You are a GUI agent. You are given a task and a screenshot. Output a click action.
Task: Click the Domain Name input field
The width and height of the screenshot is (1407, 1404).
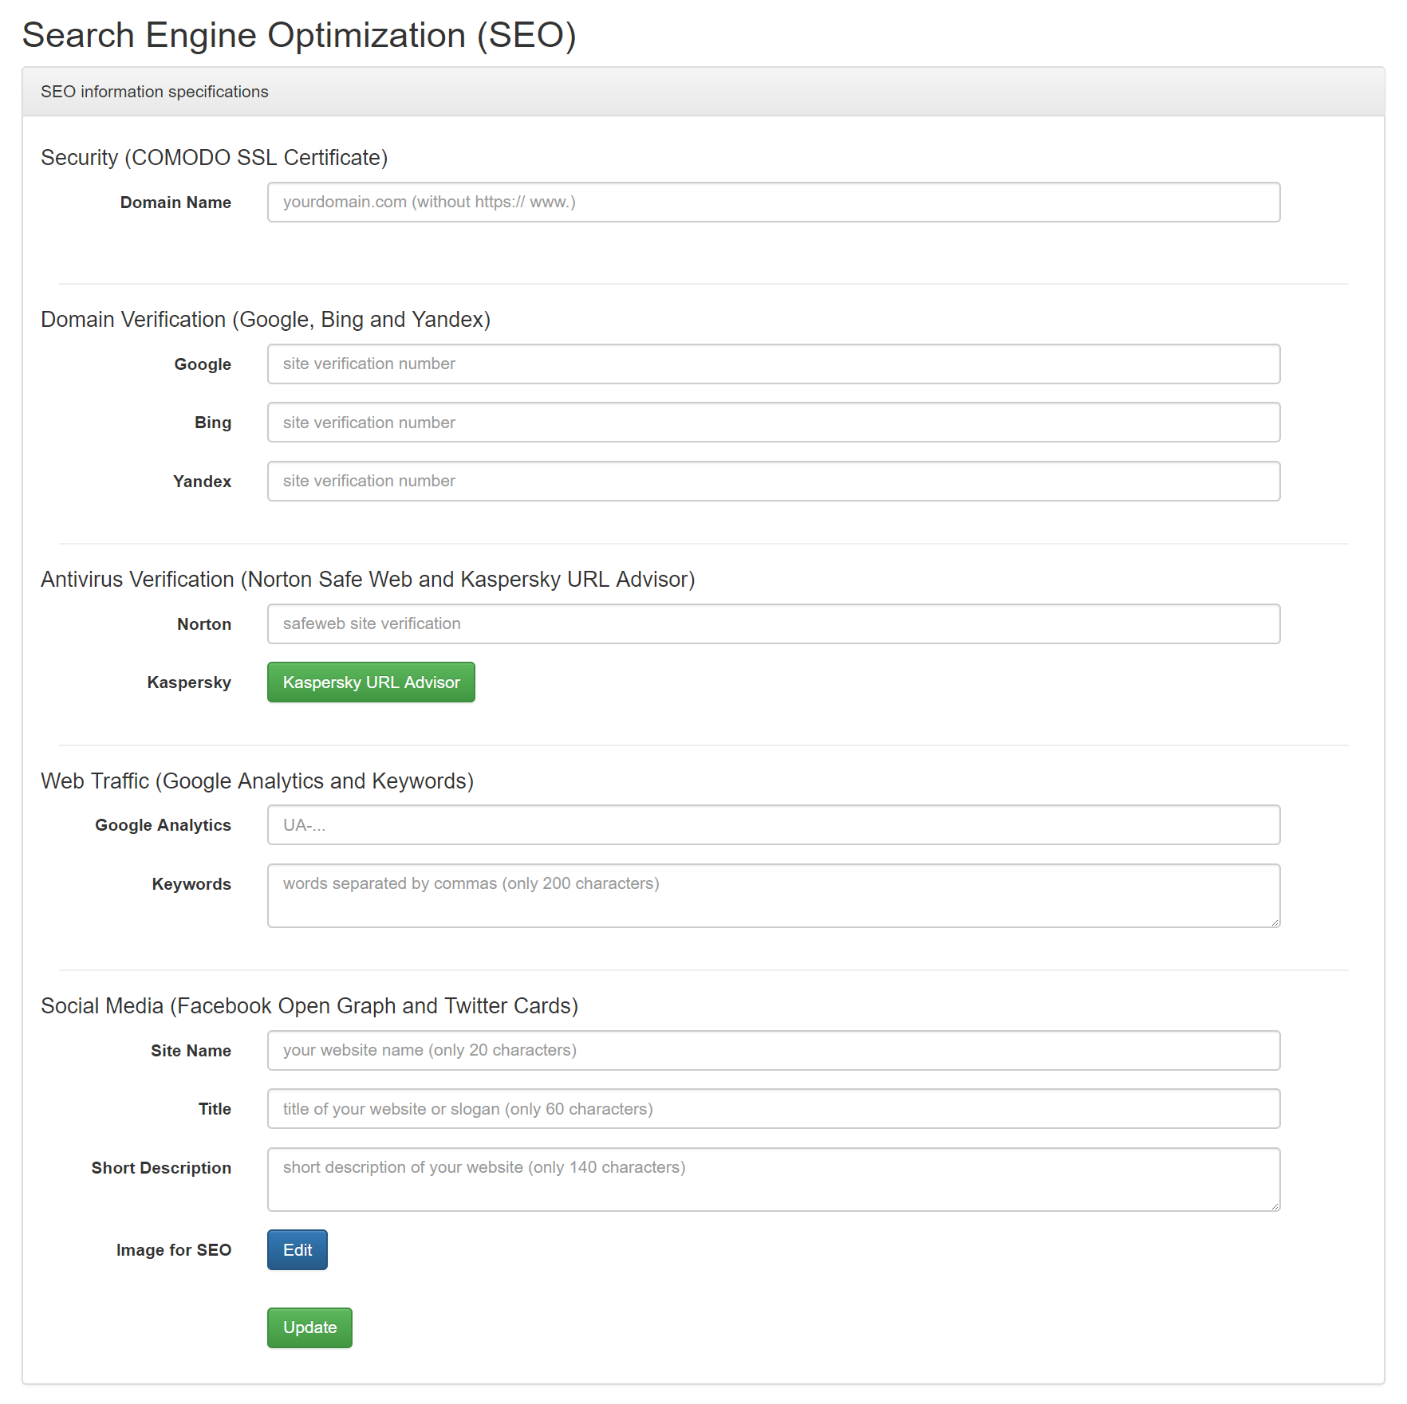774,203
